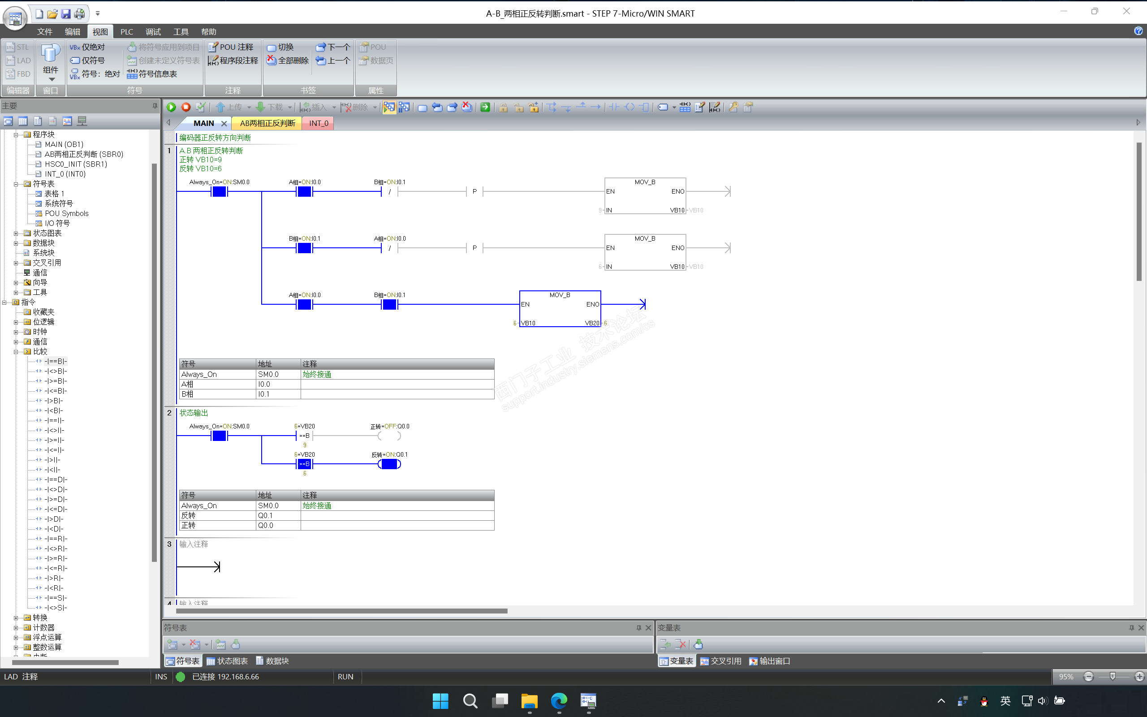Click the green RUN button in editor toolbar

click(x=171, y=108)
